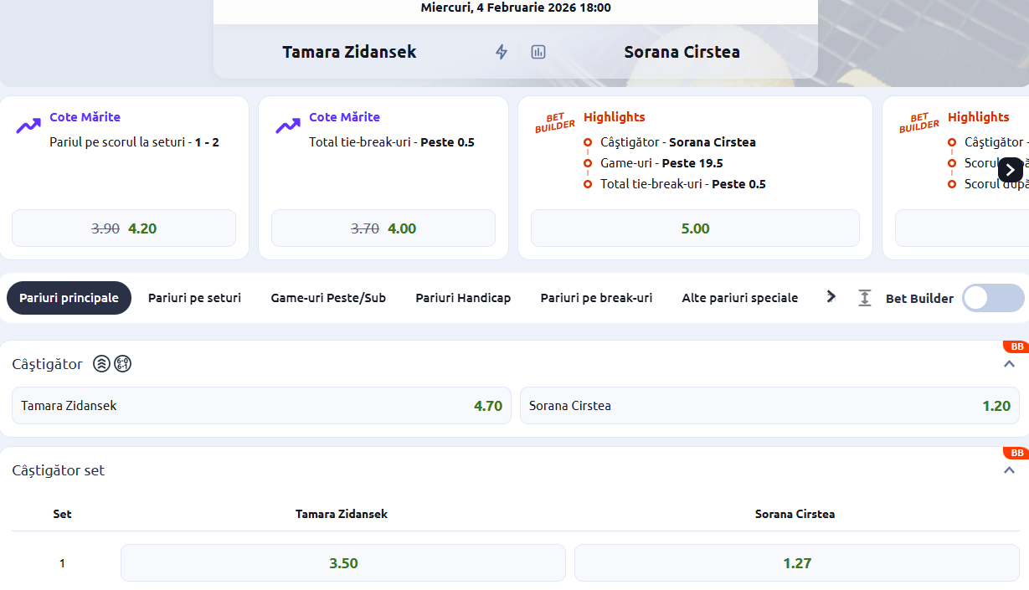The height and width of the screenshot is (590, 1029).
Task: Click the lightning bolt icon between players
Action: 502,52
